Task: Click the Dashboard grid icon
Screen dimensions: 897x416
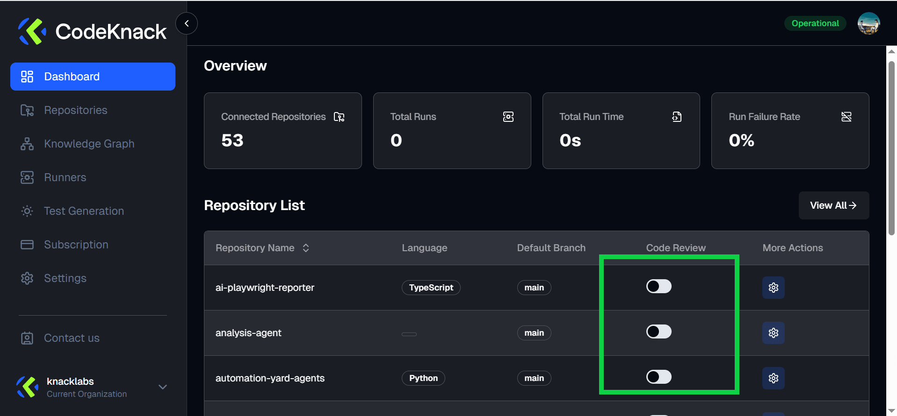Action: [27, 77]
